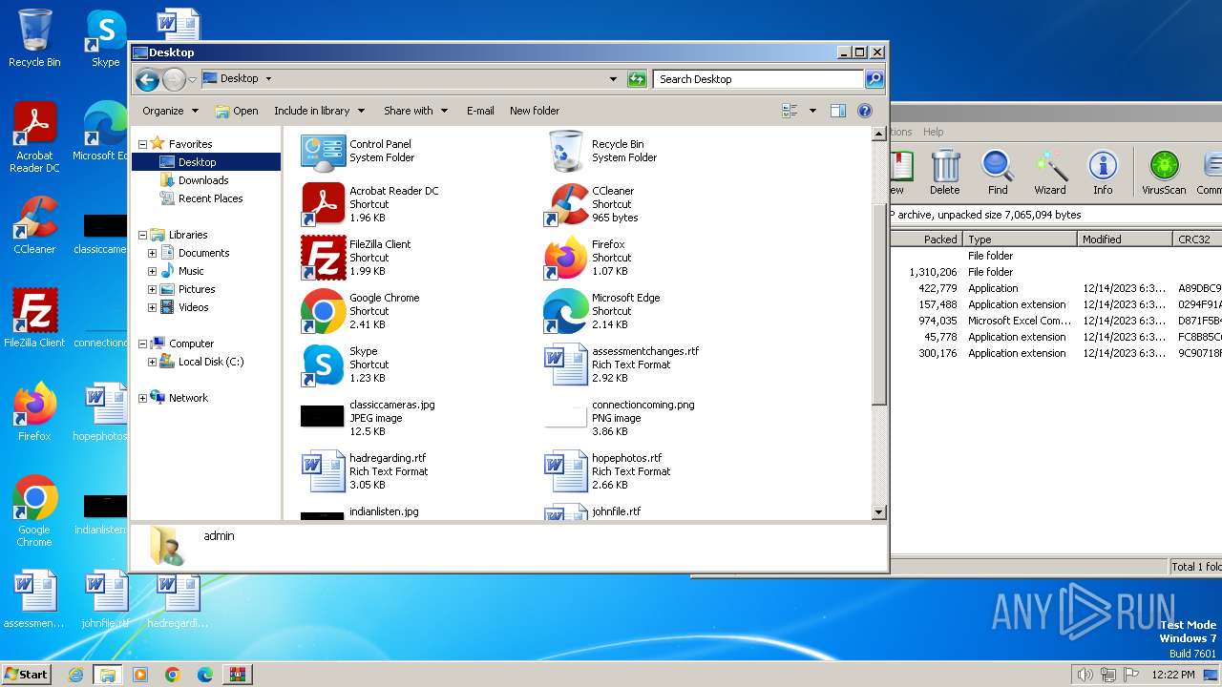Open the Help menu in WinRAR
This screenshot has width=1222, height=687.
(934, 132)
